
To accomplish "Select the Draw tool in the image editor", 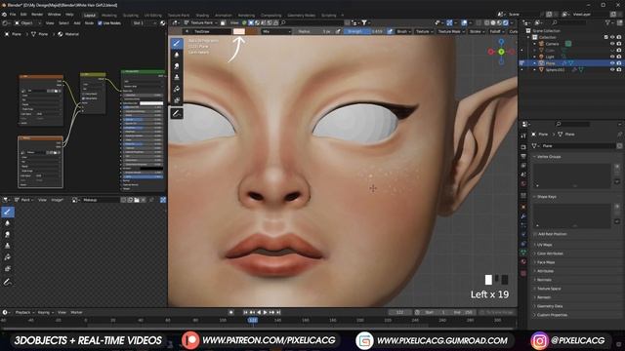I will 8,212.
